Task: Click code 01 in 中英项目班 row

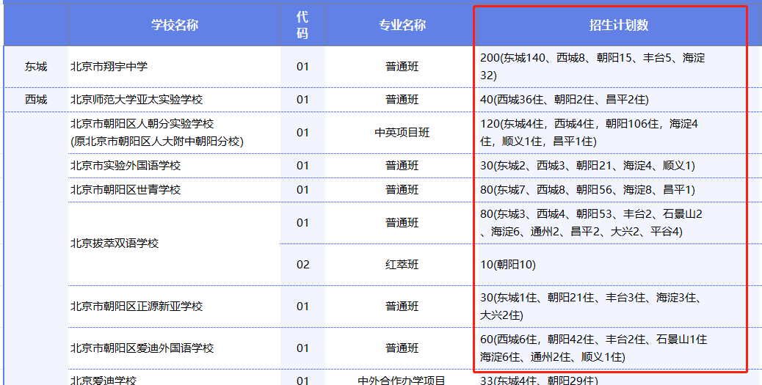Action: (302, 133)
